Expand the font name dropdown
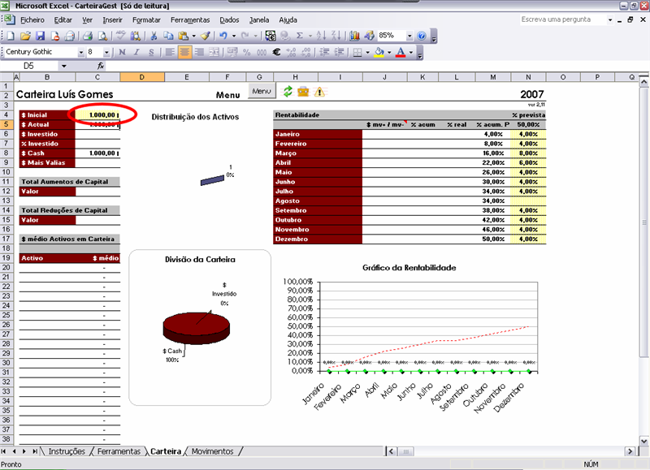This screenshot has width=650, height=470. (x=80, y=52)
